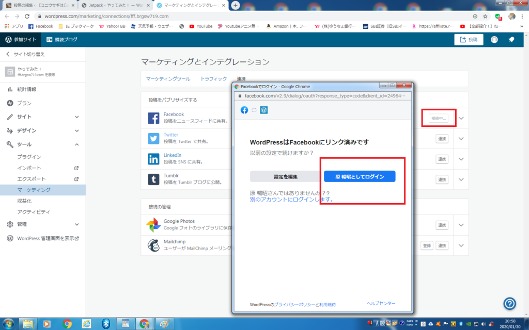
Task: Click the blue login as 原 幅昭 button
Action: 360,176
